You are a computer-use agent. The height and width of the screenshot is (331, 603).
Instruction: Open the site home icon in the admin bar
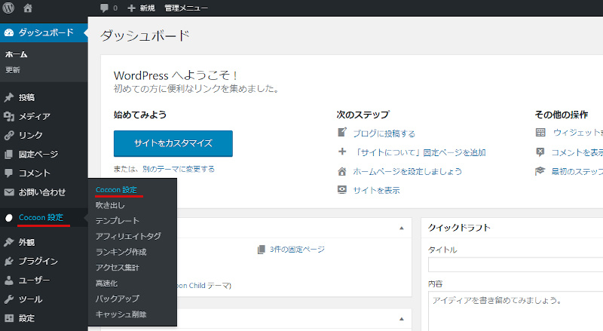28,8
